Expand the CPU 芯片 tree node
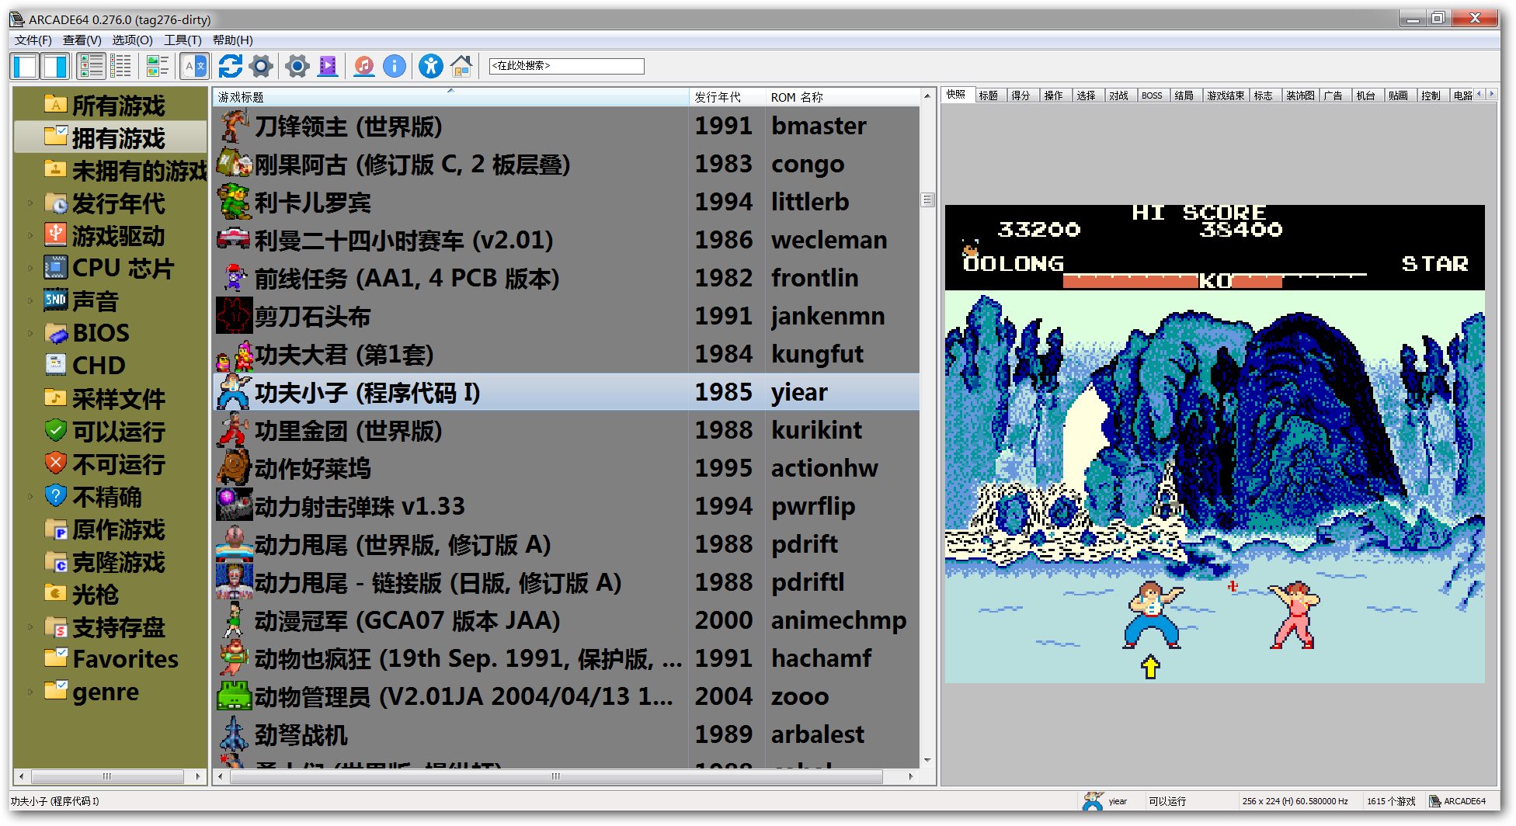Image resolution: width=1516 pixels, height=826 pixels. (x=30, y=269)
